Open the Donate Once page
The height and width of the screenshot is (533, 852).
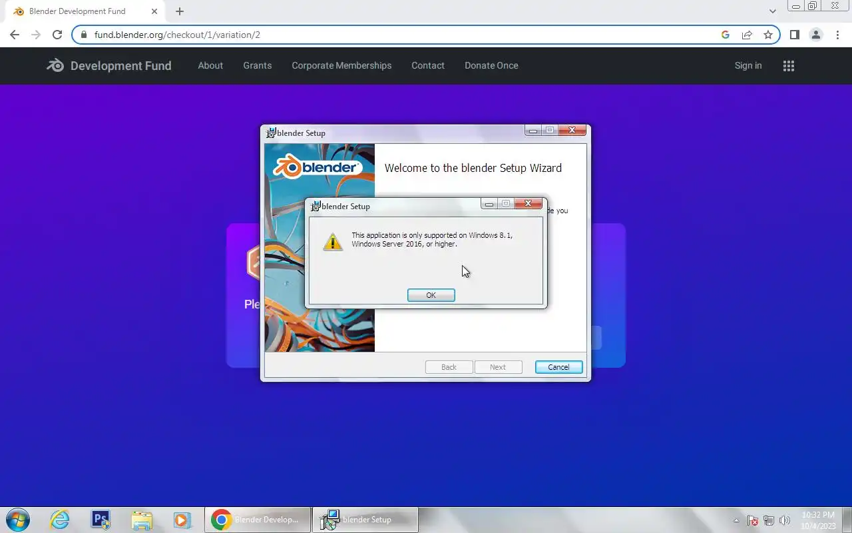tap(491, 65)
